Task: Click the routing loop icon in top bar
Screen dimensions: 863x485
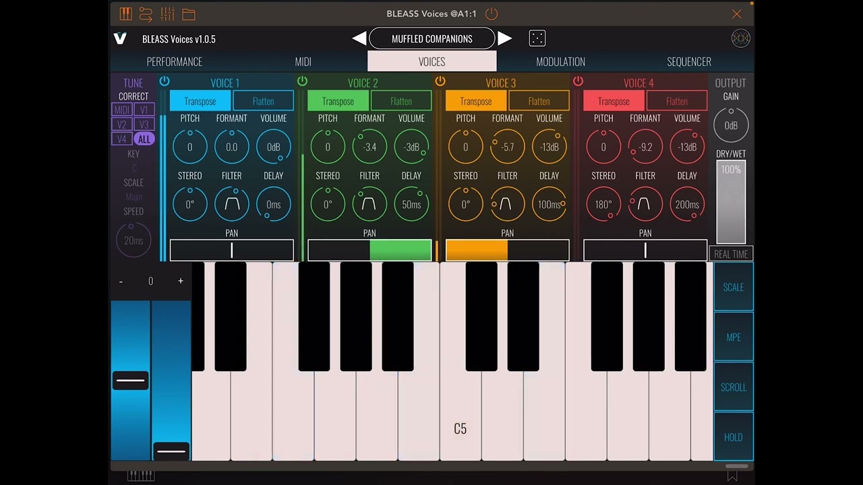Action: pyautogui.click(x=146, y=13)
